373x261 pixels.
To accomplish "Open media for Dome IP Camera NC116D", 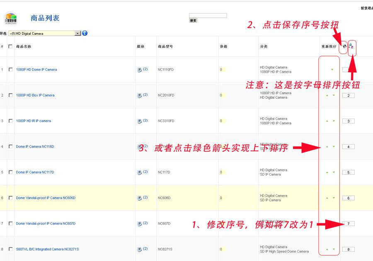I will pos(140,146).
